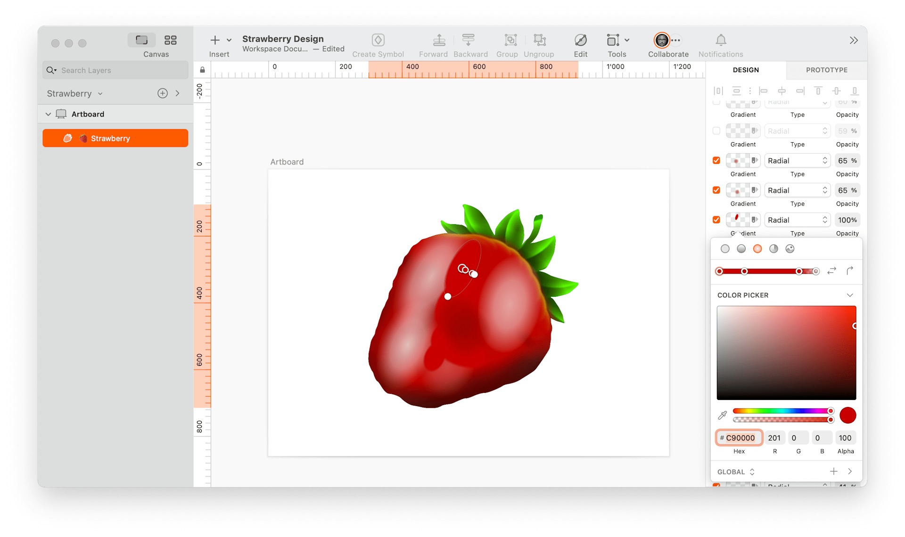Viewport: 905px width, 537px height.
Task: Click the Collaborate panel icon
Action: tap(667, 40)
